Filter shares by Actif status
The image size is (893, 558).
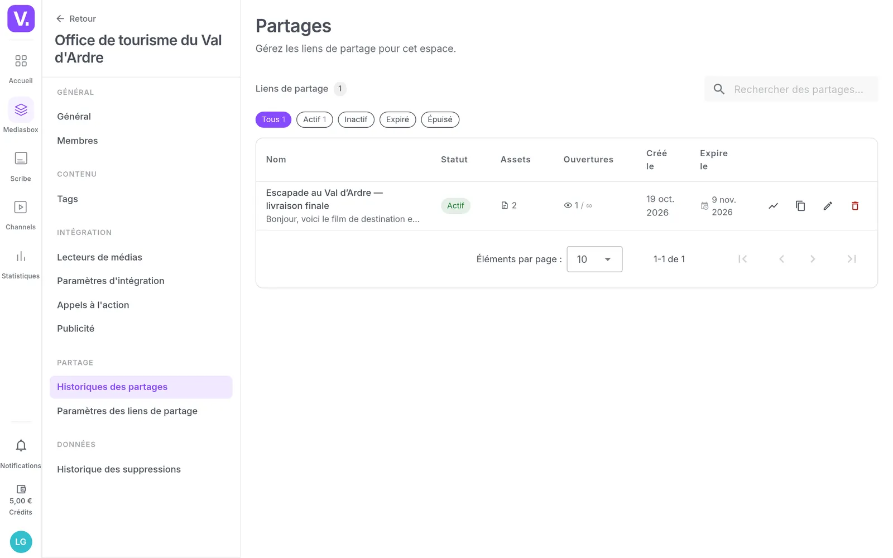pyautogui.click(x=315, y=119)
